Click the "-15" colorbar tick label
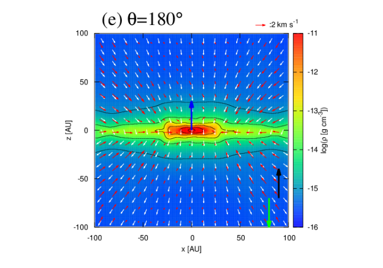 point(313,188)
